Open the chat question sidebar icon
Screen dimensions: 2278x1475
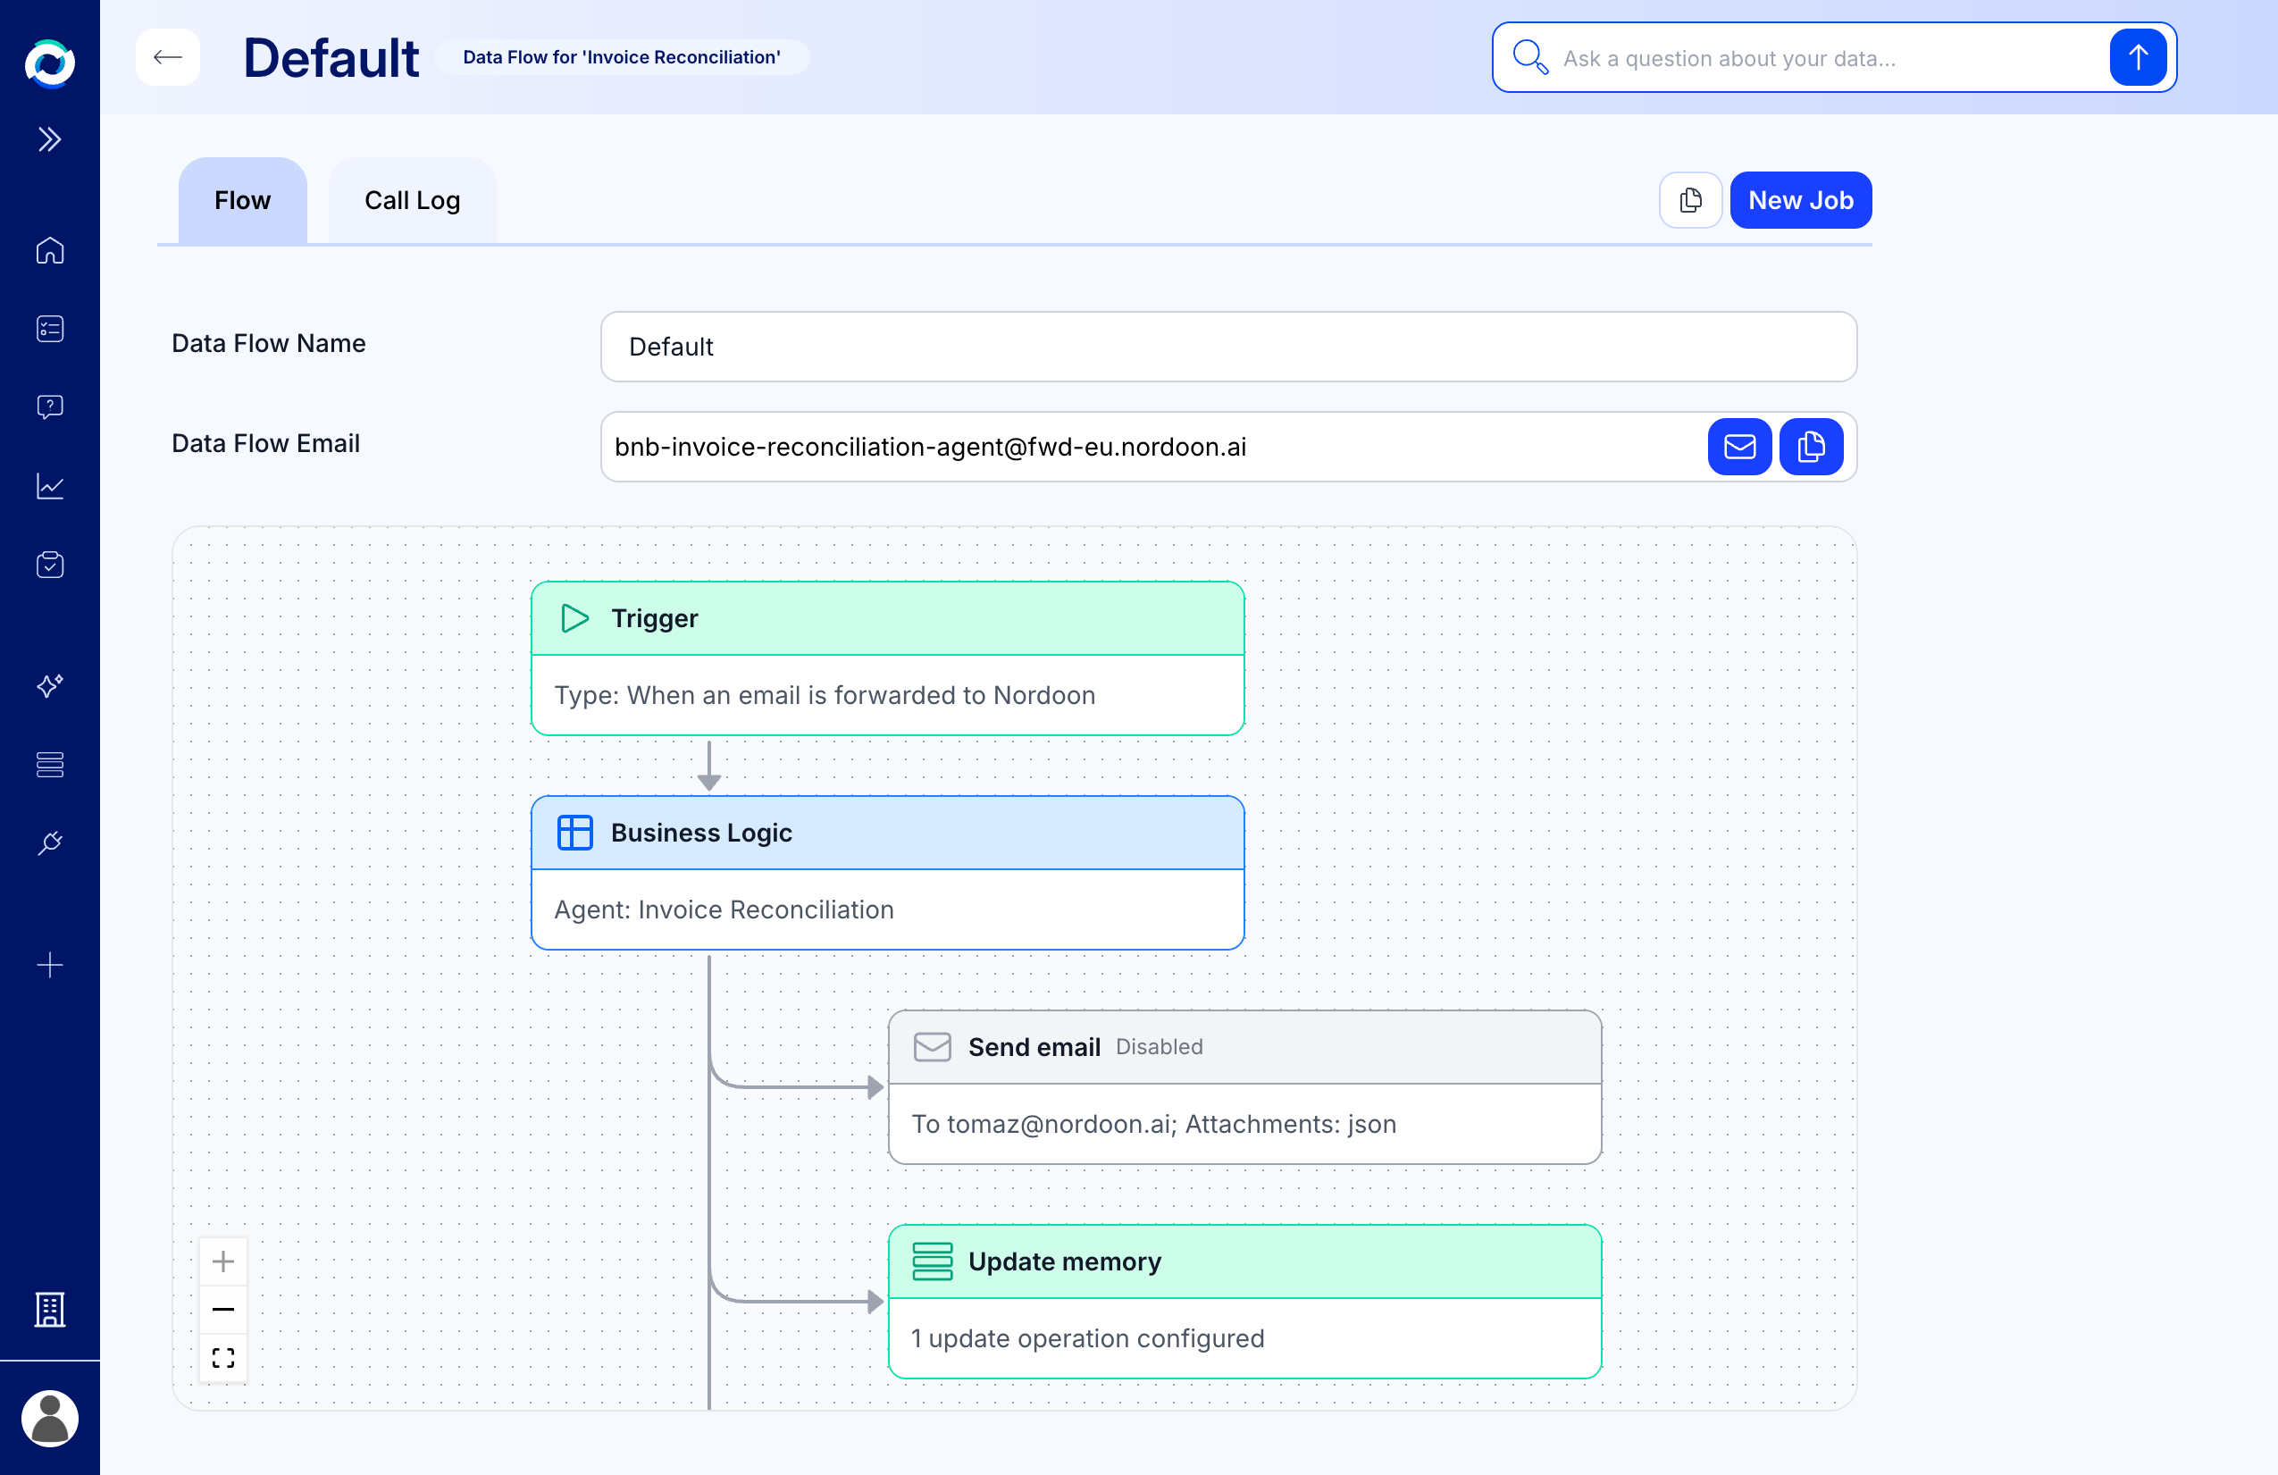[50, 406]
